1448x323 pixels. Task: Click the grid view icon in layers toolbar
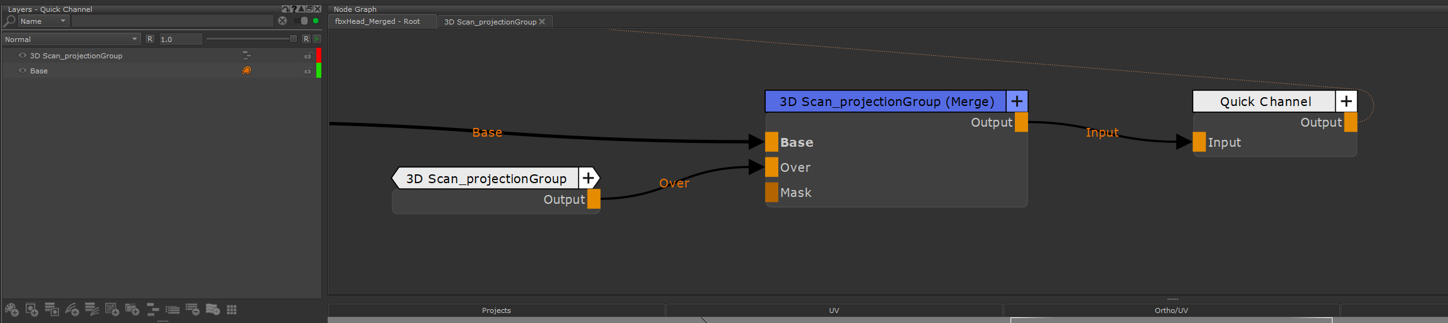(x=232, y=309)
